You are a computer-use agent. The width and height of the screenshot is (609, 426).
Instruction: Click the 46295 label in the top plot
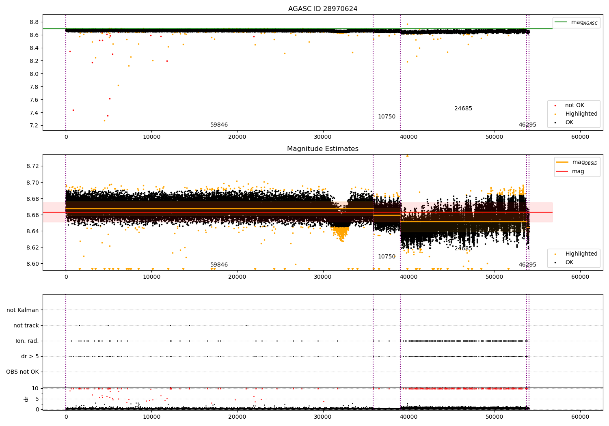tap(527, 125)
